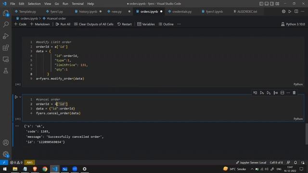Open Chrome from Windows taskbar
This screenshot has height=173, width=308.
[45, 169]
